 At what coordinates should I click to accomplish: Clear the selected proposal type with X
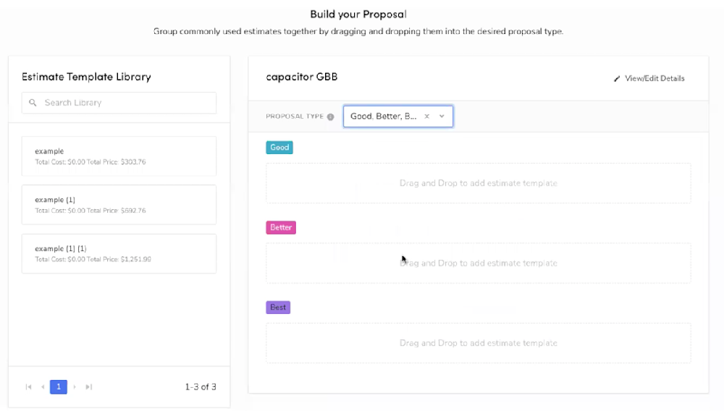pyautogui.click(x=427, y=116)
